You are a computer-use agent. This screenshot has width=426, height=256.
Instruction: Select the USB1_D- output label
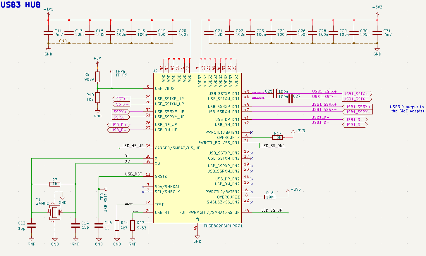point(354,125)
